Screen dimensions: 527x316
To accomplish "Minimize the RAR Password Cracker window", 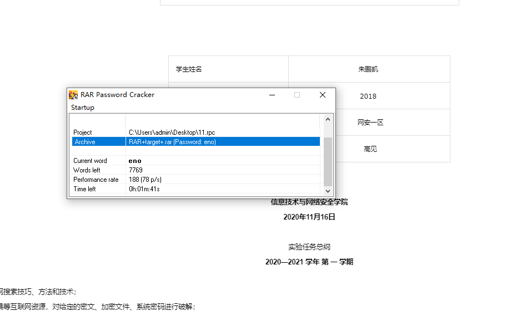I will tap(272, 95).
